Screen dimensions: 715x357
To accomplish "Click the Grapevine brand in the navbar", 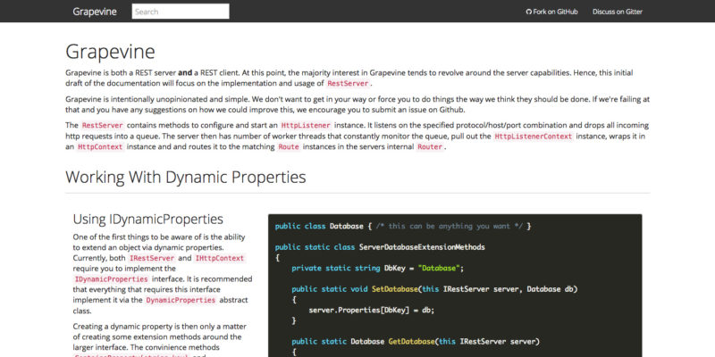I will coord(96,12).
